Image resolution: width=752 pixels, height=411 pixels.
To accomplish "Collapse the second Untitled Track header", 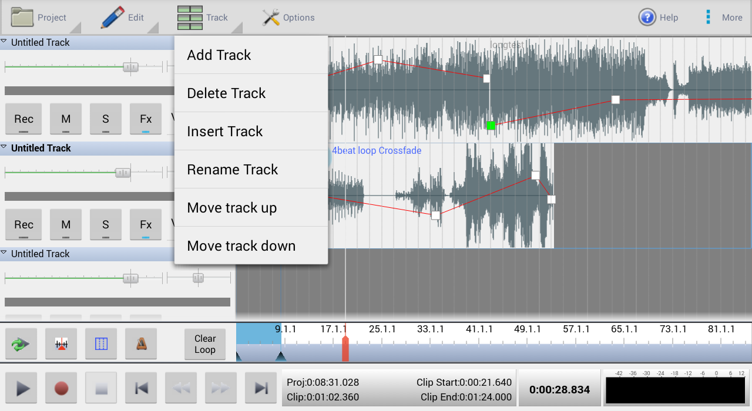I will [x=5, y=147].
